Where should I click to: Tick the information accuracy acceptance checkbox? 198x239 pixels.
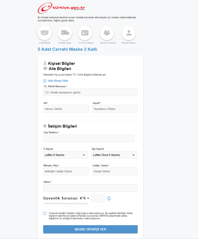[45, 213]
